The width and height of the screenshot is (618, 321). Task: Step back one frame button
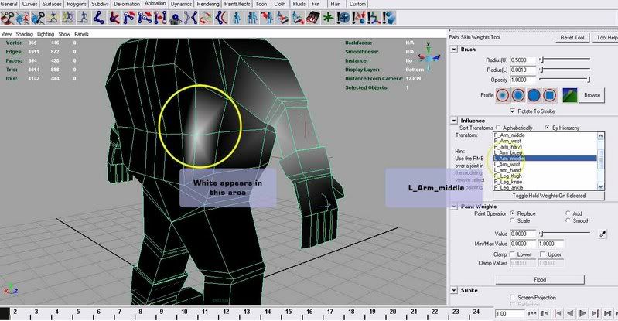[545, 313]
